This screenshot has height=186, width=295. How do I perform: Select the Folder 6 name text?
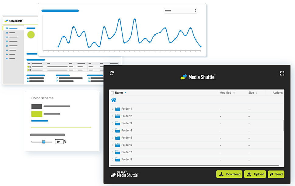(x=127, y=145)
